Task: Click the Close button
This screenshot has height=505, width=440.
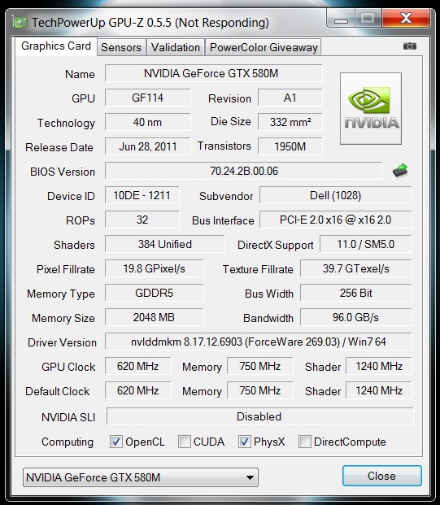Action: (381, 476)
